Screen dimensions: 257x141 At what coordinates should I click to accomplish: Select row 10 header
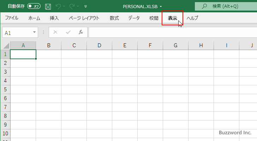[x=5, y=134]
